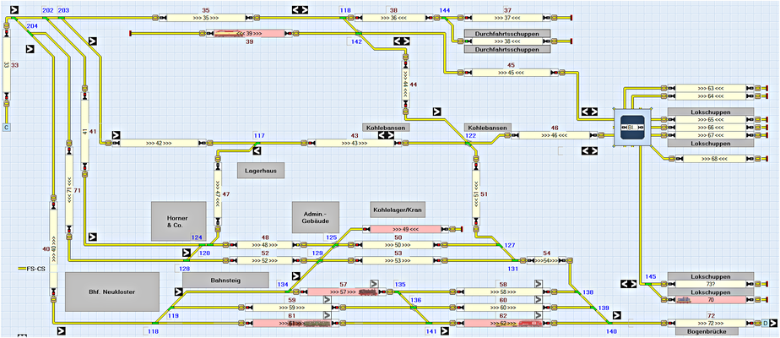Switch turnout 139 after block 60
Image resolution: width=780 pixels, height=338 pixels.
(593, 308)
